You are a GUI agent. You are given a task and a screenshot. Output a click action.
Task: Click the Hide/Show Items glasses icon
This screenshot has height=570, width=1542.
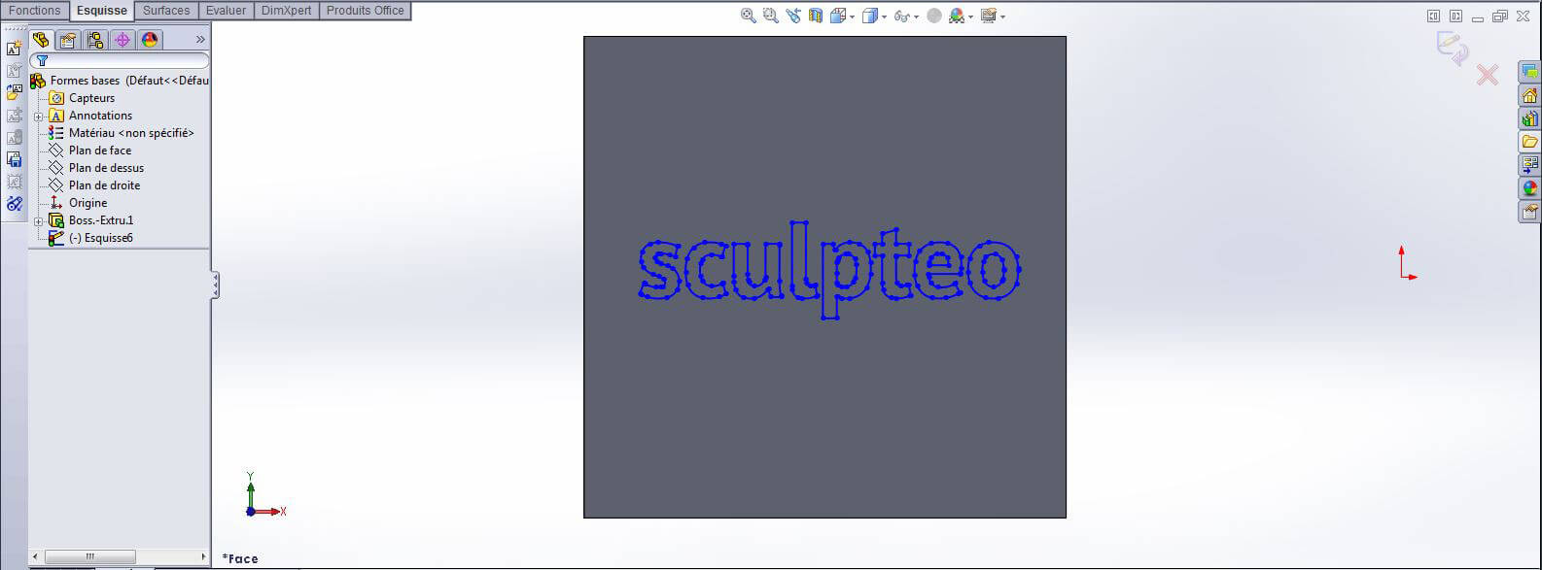pos(901,17)
